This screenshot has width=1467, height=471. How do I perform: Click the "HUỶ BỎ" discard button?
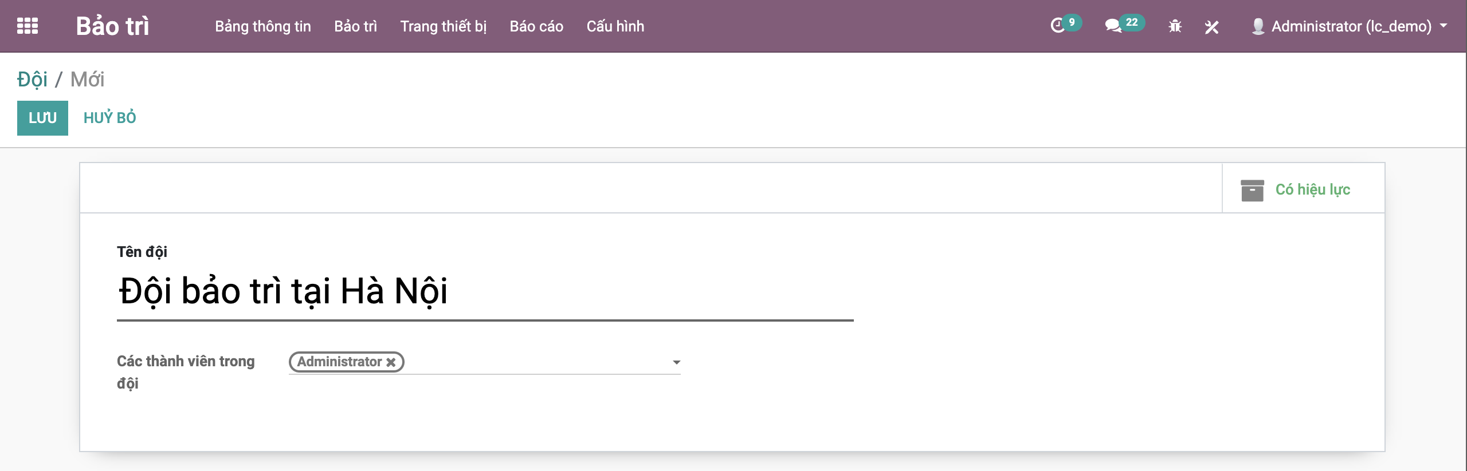[109, 118]
